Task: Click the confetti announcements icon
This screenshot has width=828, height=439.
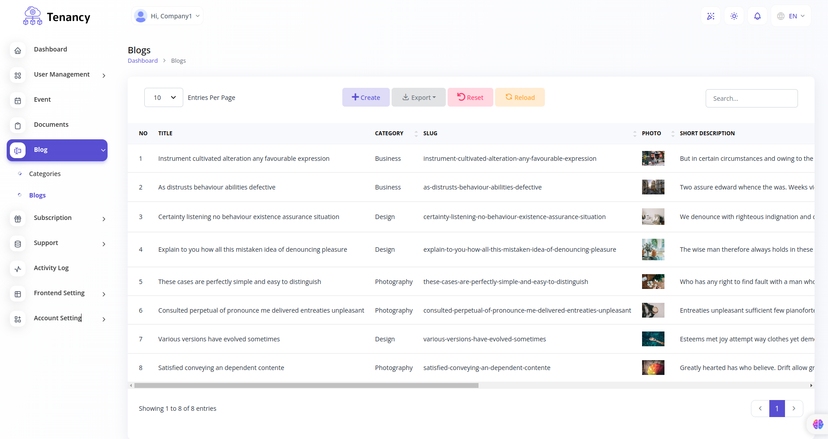Action: (x=711, y=16)
